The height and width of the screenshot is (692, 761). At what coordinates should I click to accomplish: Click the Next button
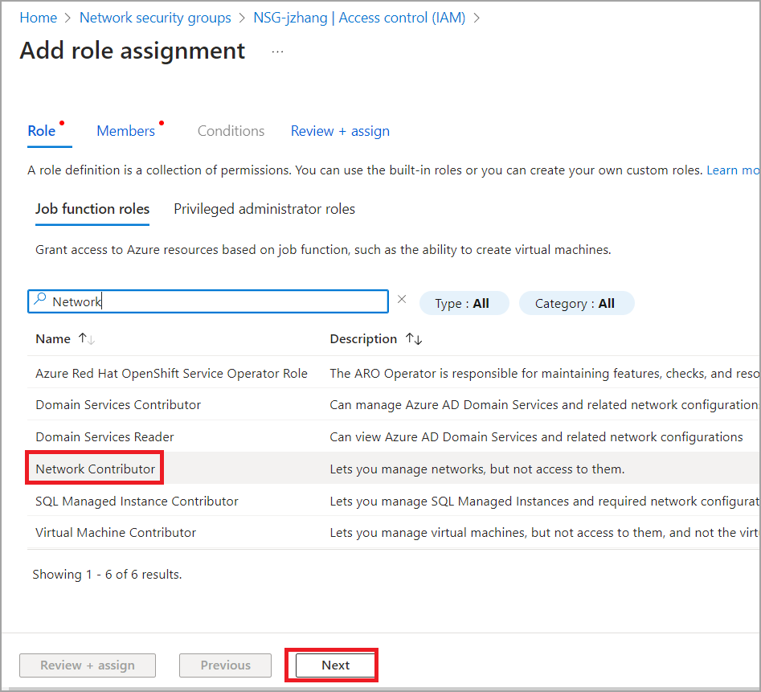pyautogui.click(x=335, y=665)
